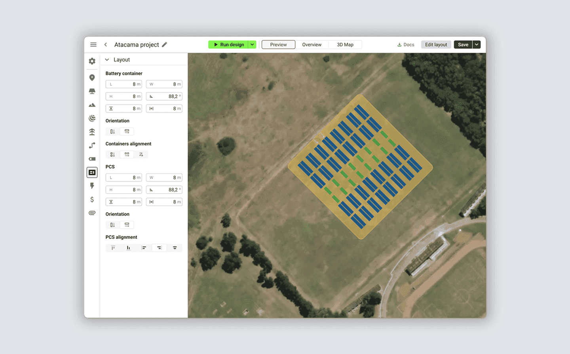Edit PCS length L field

click(x=123, y=178)
